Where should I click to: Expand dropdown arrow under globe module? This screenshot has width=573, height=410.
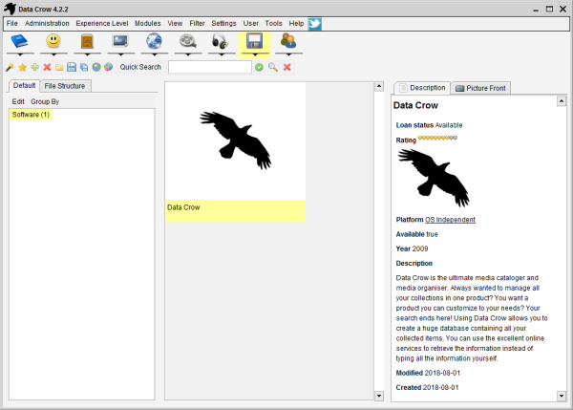coord(155,54)
